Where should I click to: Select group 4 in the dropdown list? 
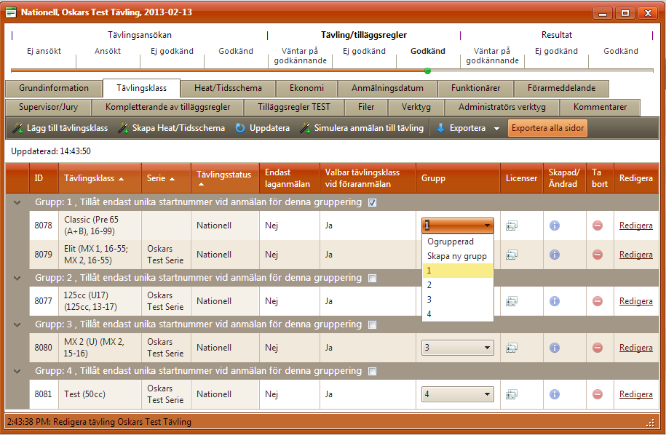458,314
